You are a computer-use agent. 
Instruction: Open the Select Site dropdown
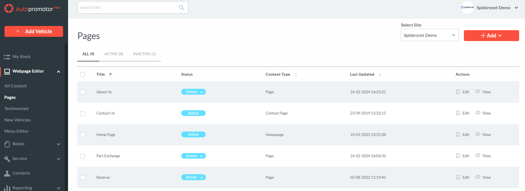point(430,35)
